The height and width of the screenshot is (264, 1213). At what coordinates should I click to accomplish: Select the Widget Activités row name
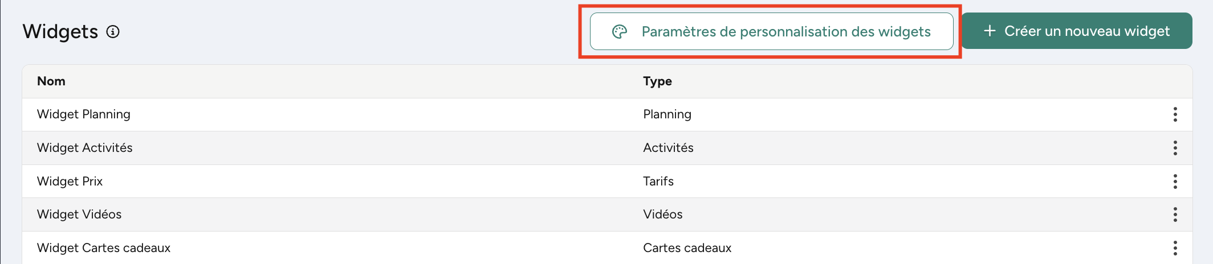pos(85,148)
